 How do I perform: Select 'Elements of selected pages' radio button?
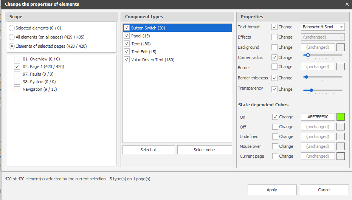(x=12, y=46)
